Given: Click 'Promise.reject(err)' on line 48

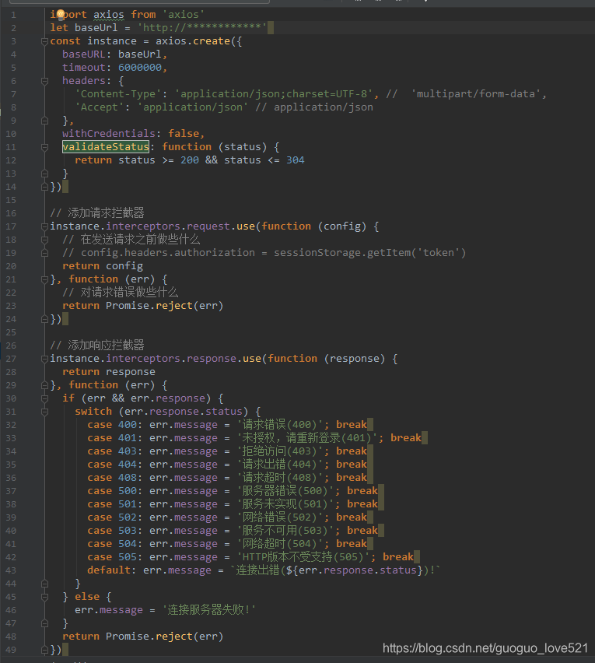Looking at the screenshot, I should 164,637.
